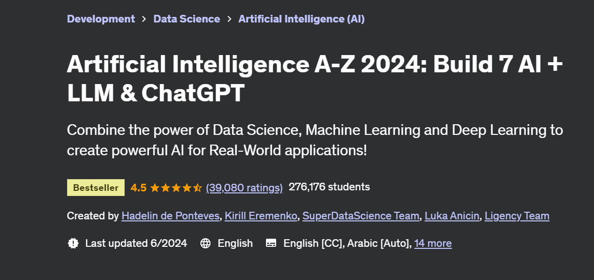Open the 39,080 ratings link
Viewport: 594px width, 280px height.
244,187
